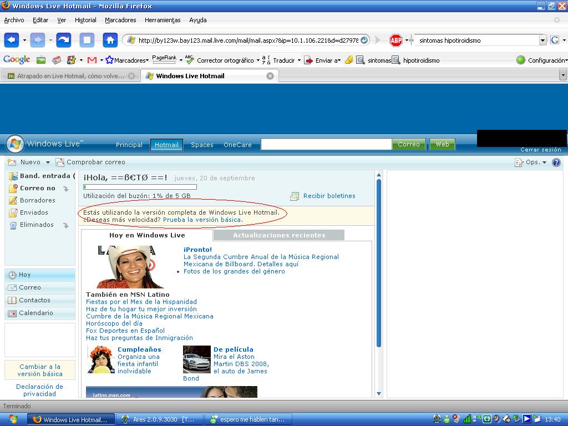Click the browser back arrow button
The width and height of the screenshot is (568, 426).
[12, 40]
